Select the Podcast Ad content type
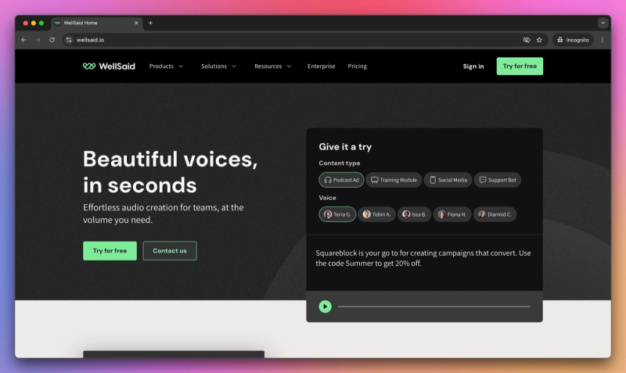 coord(341,180)
